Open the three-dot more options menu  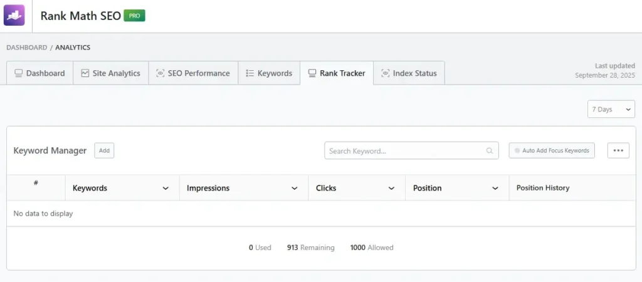click(x=618, y=150)
